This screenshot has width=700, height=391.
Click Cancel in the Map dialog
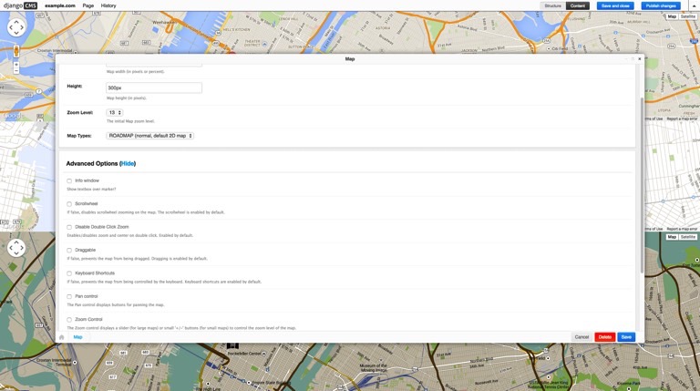click(582, 337)
